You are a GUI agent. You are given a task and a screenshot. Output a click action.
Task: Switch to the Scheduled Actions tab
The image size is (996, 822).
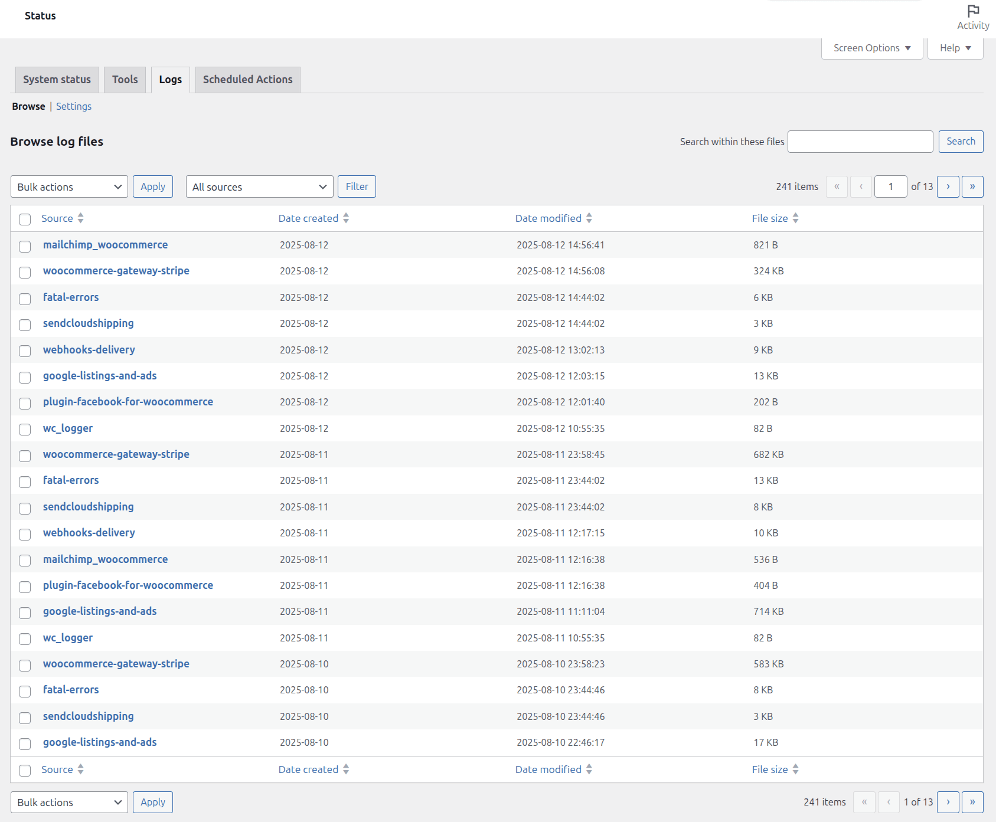[x=247, y=79]
